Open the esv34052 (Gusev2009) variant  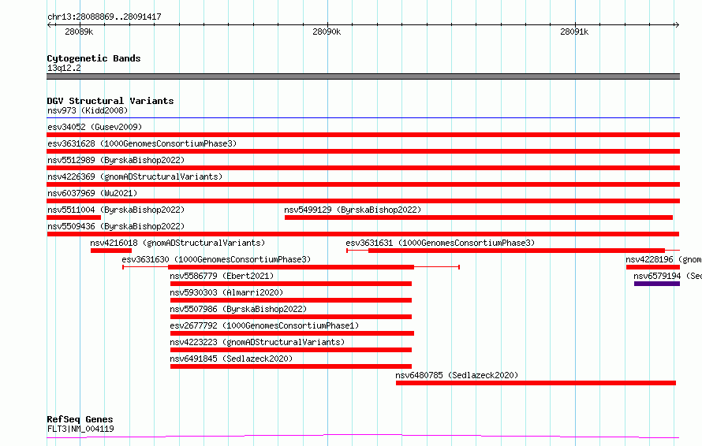(x=95, y=127)
